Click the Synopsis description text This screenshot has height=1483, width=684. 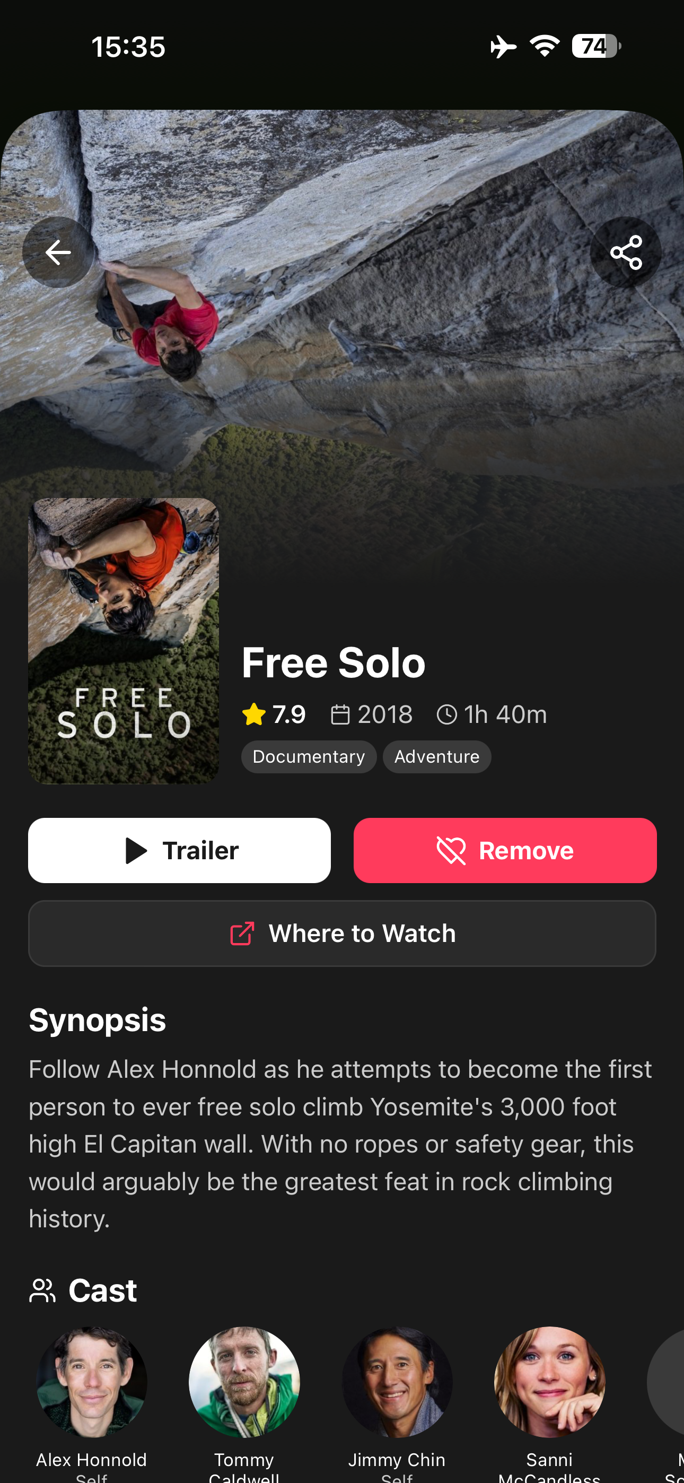[340, 1144]
